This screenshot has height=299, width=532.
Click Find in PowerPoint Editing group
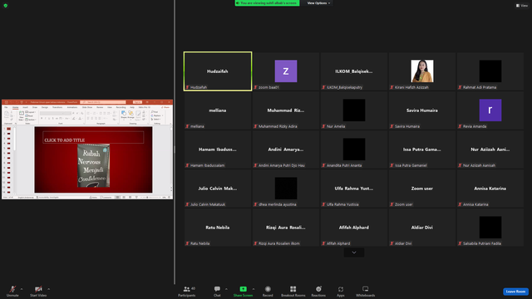click(x=155, y=112)
